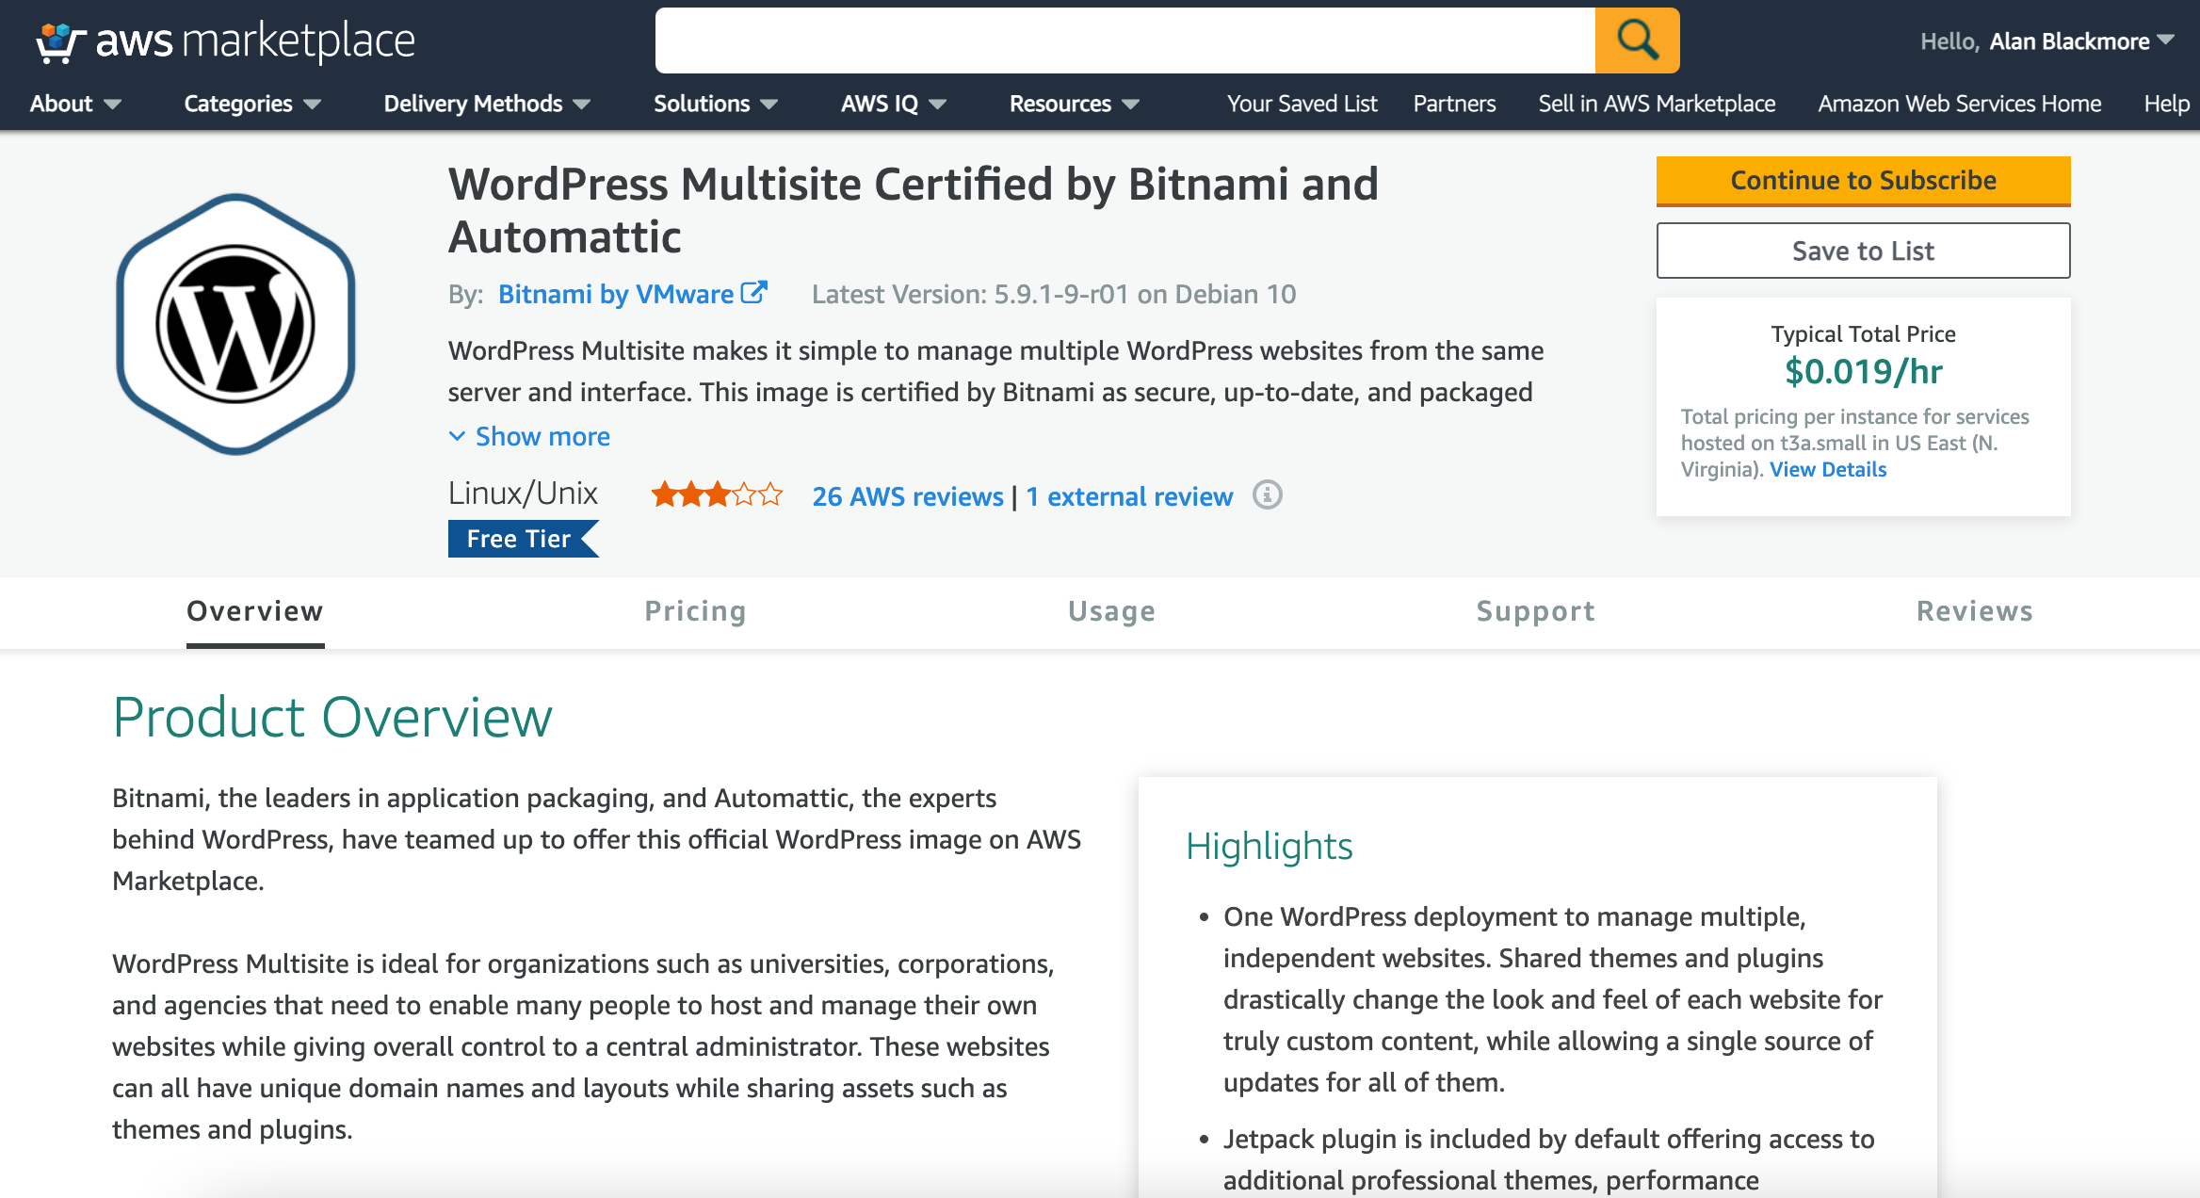The width and height of the screenshot is (2200, 1198).
Task: Click the Free Tier badge
Action: point(523,539)
